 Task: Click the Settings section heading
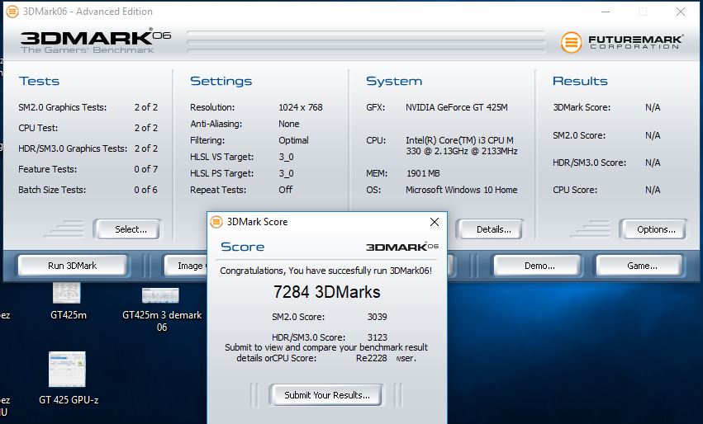221,81
